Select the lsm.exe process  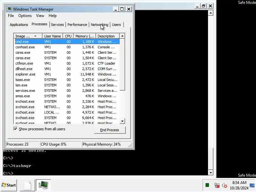(67, 85)
